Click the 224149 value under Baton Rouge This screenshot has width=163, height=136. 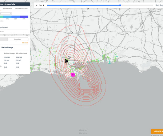pos(7,57)
